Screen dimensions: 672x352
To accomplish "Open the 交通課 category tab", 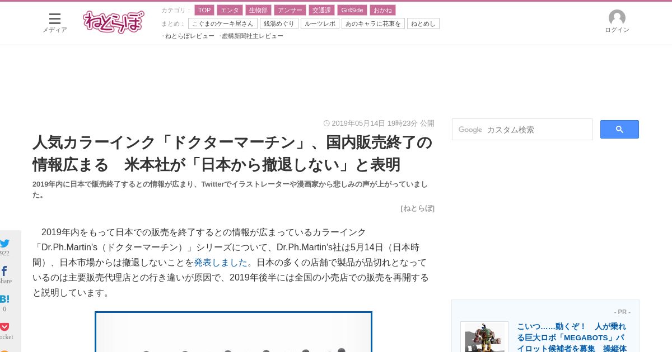I will click(321, 10).
